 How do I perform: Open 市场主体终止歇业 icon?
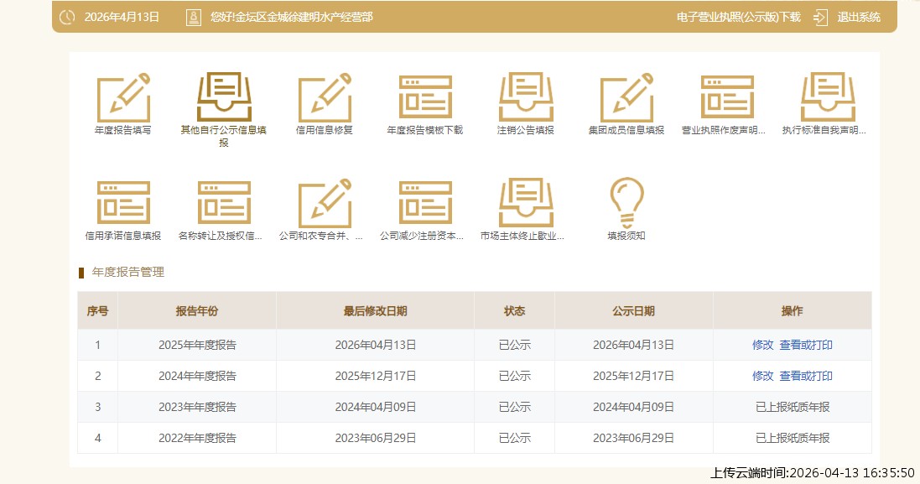click(526, 204)
